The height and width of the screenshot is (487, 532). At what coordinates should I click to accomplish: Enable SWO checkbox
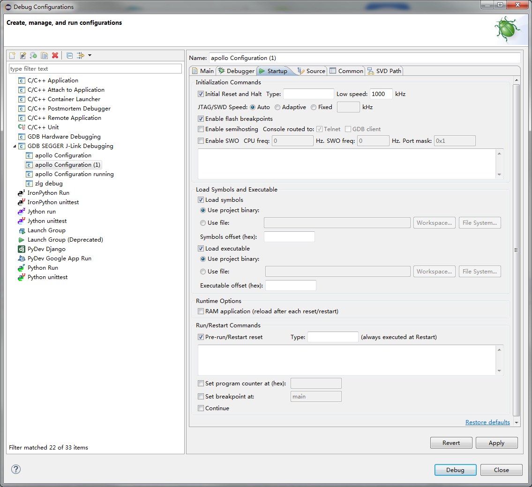(x=201, y=141)
